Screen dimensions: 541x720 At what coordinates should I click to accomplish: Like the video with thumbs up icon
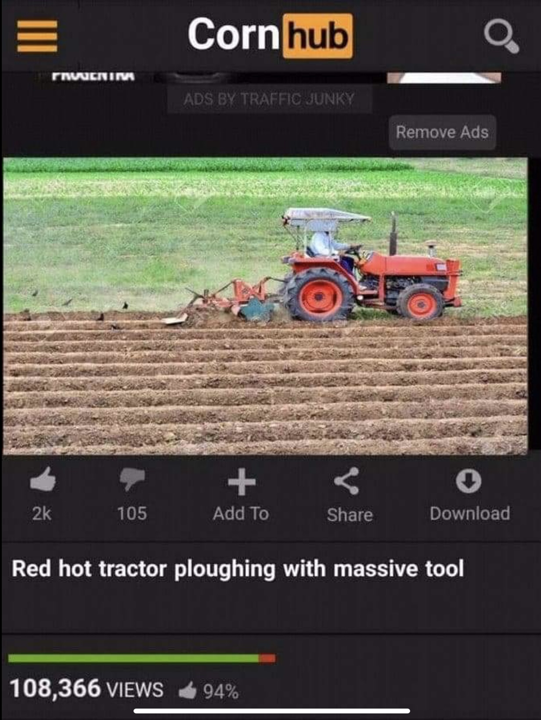(x=43, y=479)
